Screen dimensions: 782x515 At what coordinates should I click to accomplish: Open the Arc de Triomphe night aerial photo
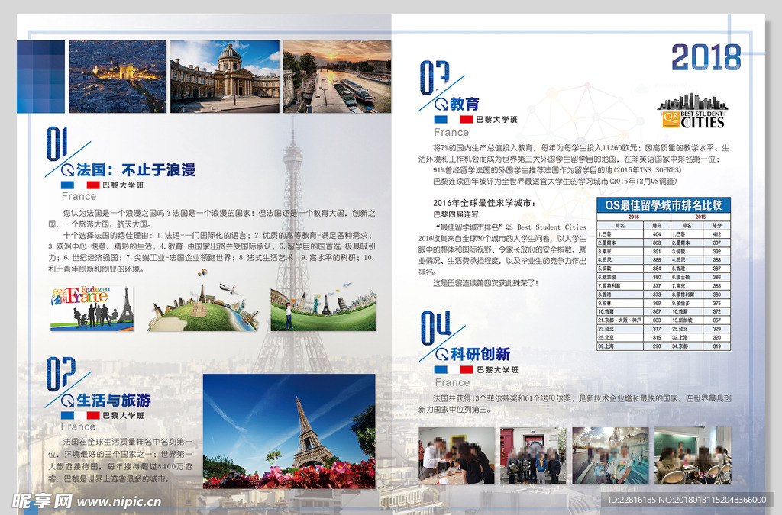point(118,77)
